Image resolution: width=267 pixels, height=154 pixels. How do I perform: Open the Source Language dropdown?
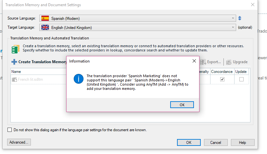pyautogui.click(x=138, y=18)
